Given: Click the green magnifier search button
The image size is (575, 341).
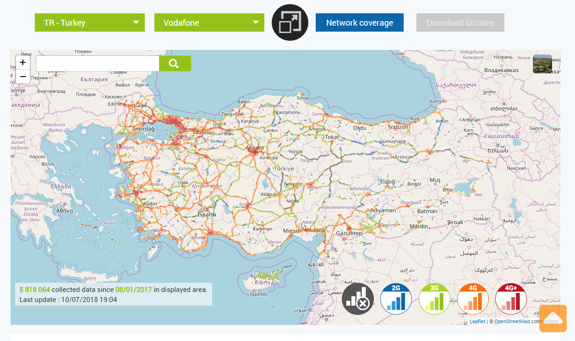Looking at the screenshot, I should point(175,64).
